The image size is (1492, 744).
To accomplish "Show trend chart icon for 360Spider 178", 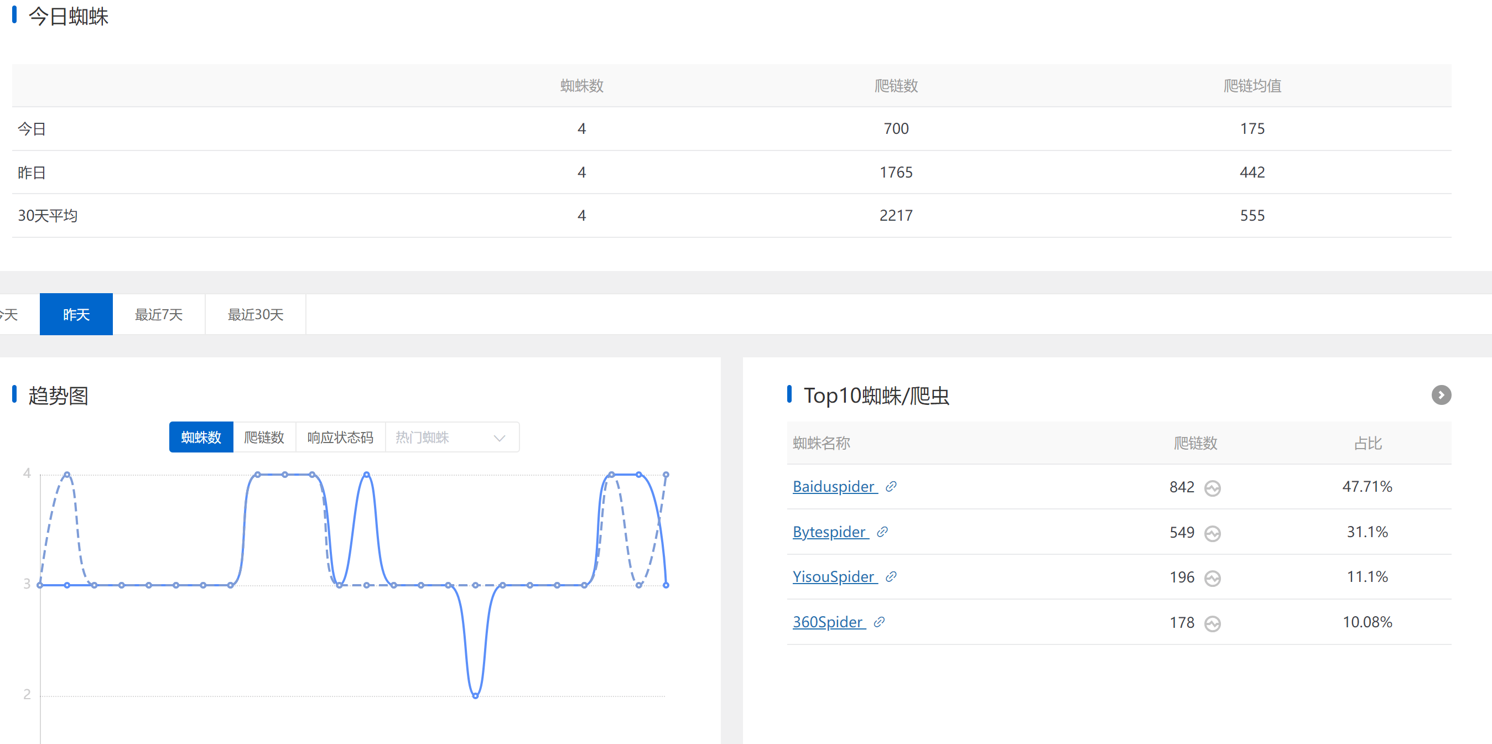I will (x=1212, y=623).
